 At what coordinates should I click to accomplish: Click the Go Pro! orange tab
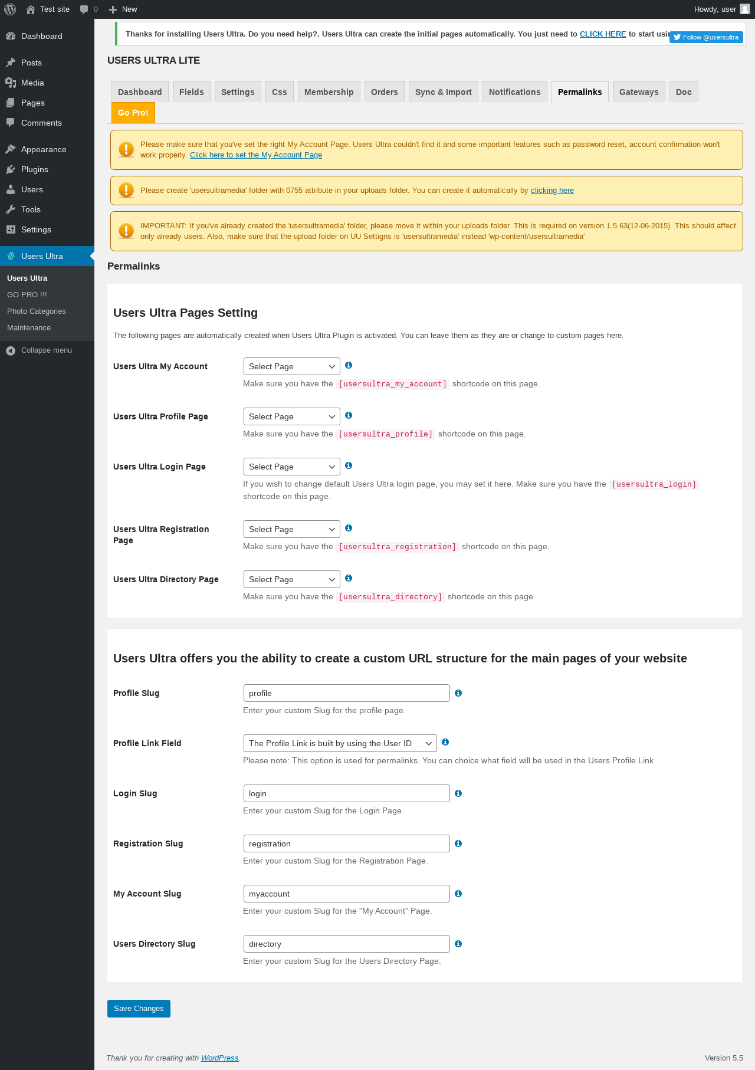[x=133, y=113]
